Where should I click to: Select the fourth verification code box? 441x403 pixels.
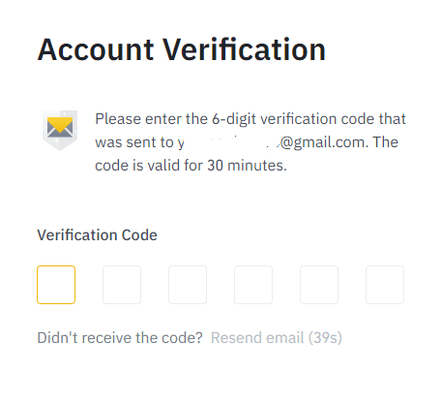253,285
